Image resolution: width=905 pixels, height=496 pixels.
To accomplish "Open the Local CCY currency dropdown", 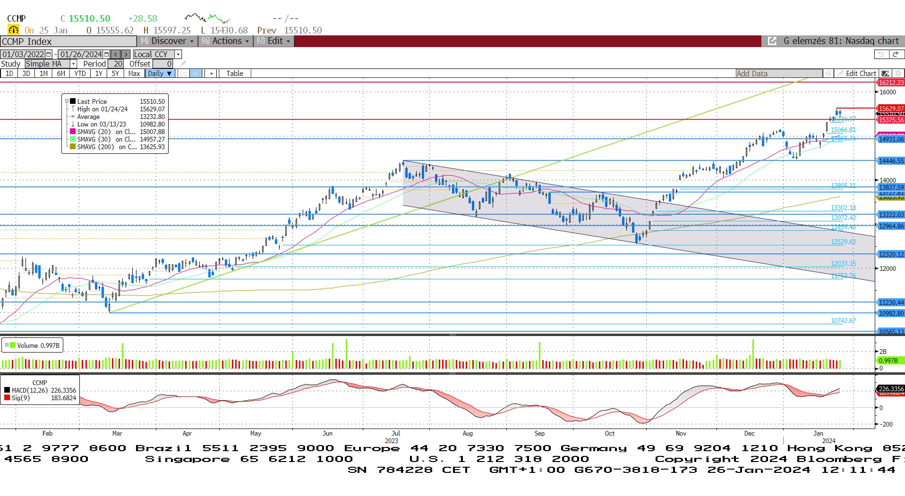I will pos(178,54).
